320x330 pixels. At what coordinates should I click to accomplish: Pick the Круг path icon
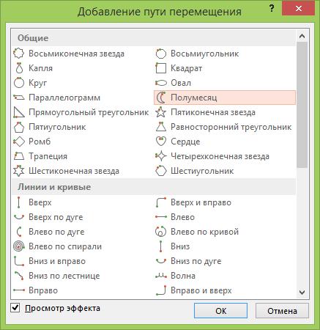tap(19, 83)
